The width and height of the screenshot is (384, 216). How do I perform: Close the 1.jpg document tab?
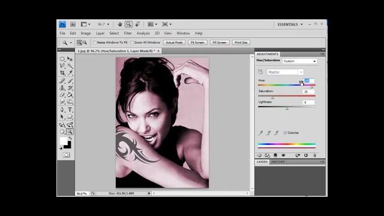coord(158,51)
